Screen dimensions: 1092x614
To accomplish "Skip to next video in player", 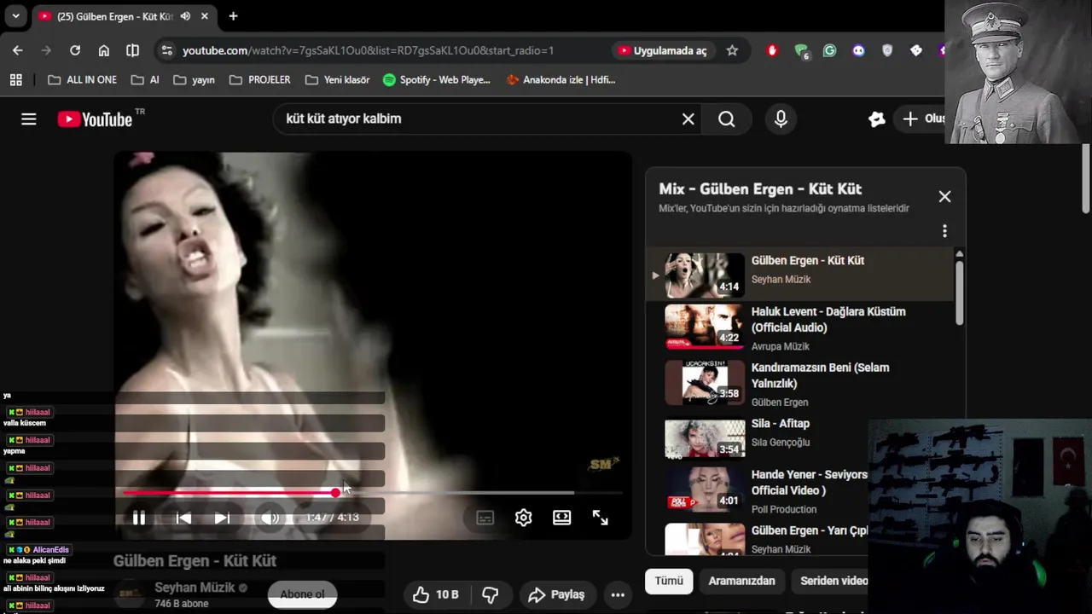I will pyautogui.click(x=222, y=518).
